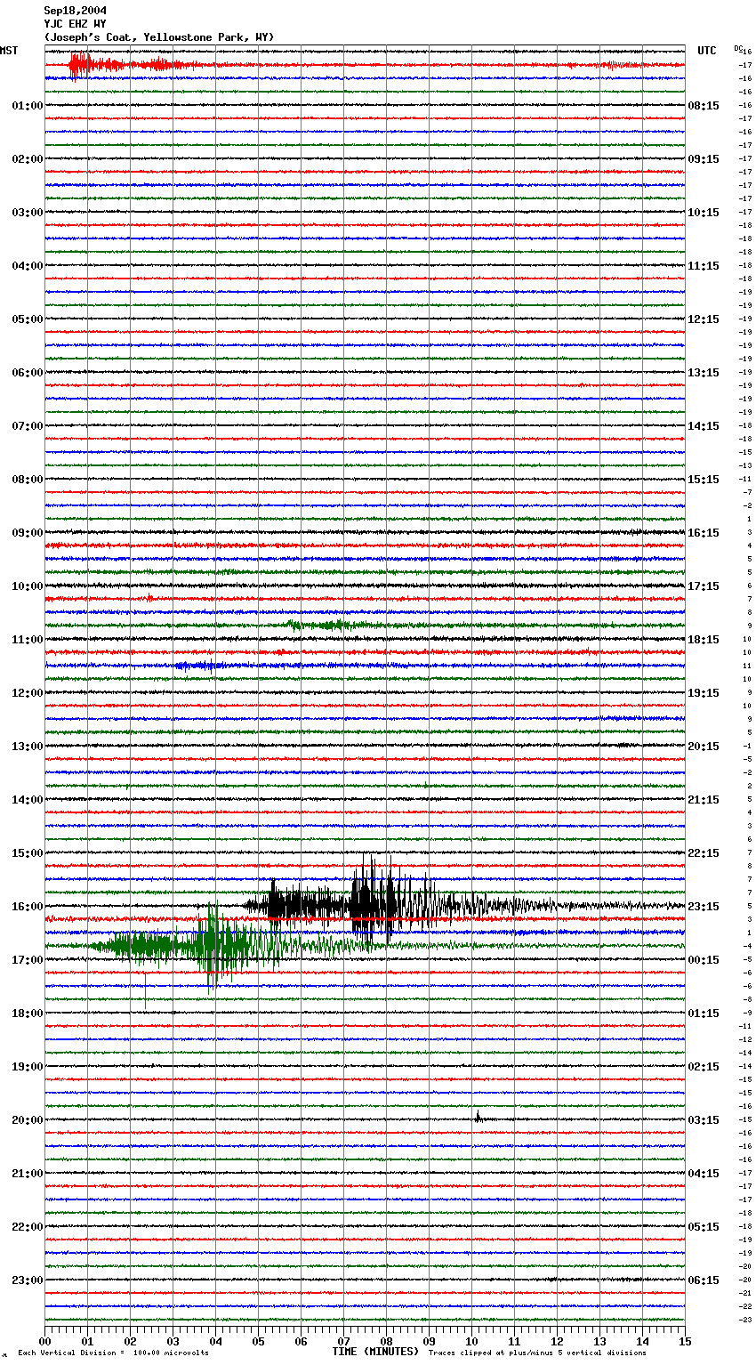Screen dimensions: 756x1365
Task: Click the UTC time label '16:15'
Action: pyautogui.click(x=704, y=533)
